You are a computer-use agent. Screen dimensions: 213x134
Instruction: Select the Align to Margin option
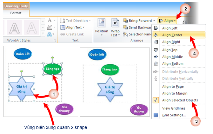coord(175,93)
